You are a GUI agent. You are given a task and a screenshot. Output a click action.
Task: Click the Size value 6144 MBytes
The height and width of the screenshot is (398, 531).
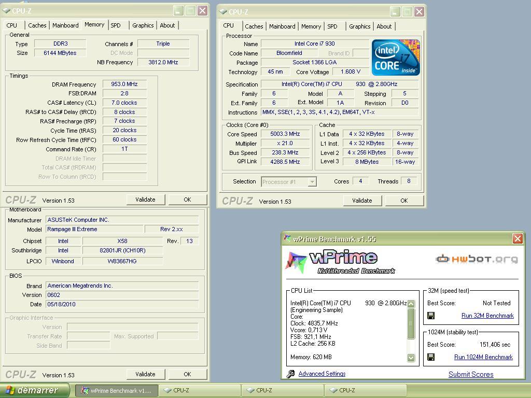(x=60, y=53)
